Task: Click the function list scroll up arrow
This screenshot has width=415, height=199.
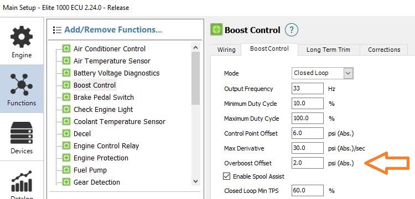Action: click(195, 48)
